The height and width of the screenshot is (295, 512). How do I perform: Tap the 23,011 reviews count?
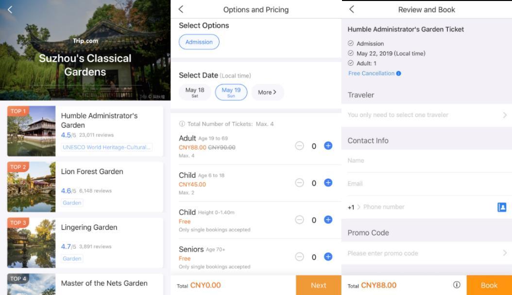click(x=96, y=135)
